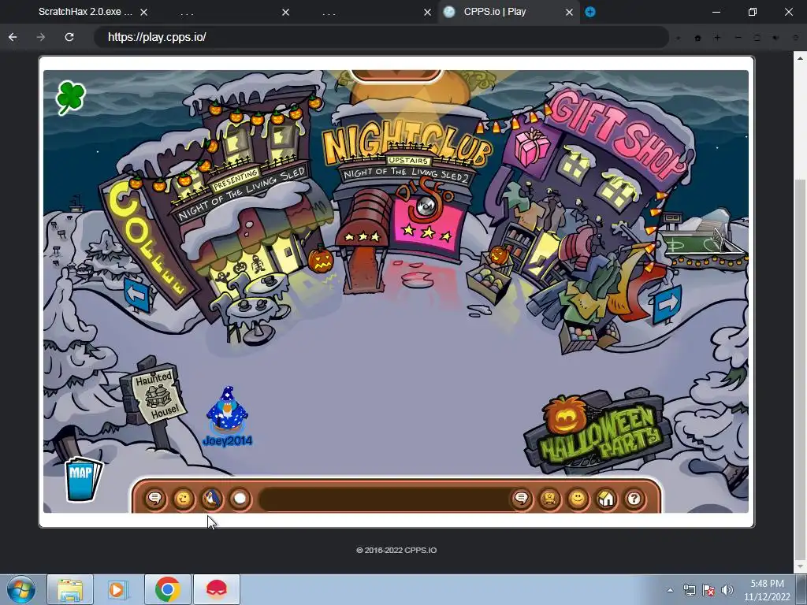This screenshot has width=807, height=605.
Task: Open Windows Media Player from the taskbar
Action: coord(117,589)
